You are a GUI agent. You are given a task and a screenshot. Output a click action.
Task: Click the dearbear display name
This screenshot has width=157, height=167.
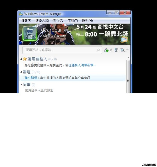coord(51,30)
